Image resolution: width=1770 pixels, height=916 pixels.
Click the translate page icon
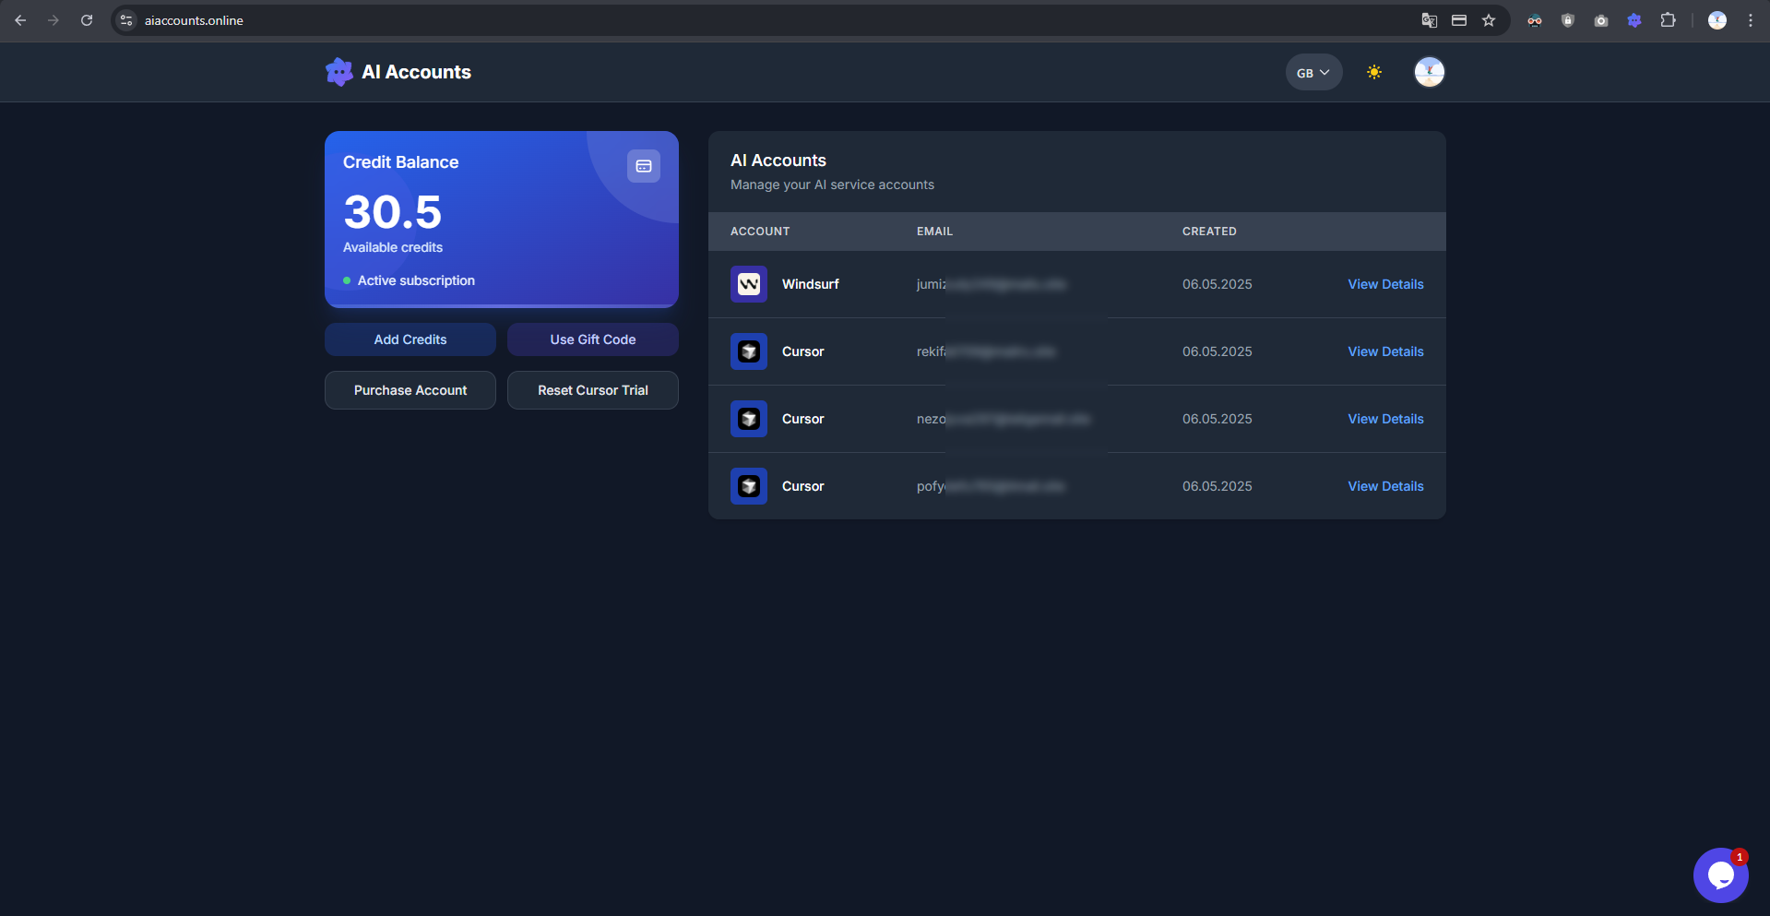pyautogui.click(x=1430, y=20)
